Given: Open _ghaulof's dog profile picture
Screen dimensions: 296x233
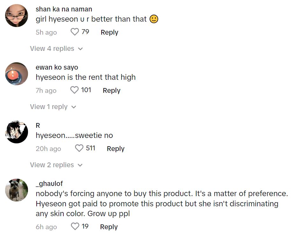Looking at the screenshot, I should pos(17,190).
